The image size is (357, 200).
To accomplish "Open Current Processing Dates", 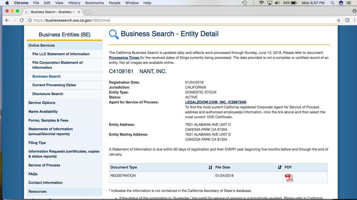I will (54, 85).
